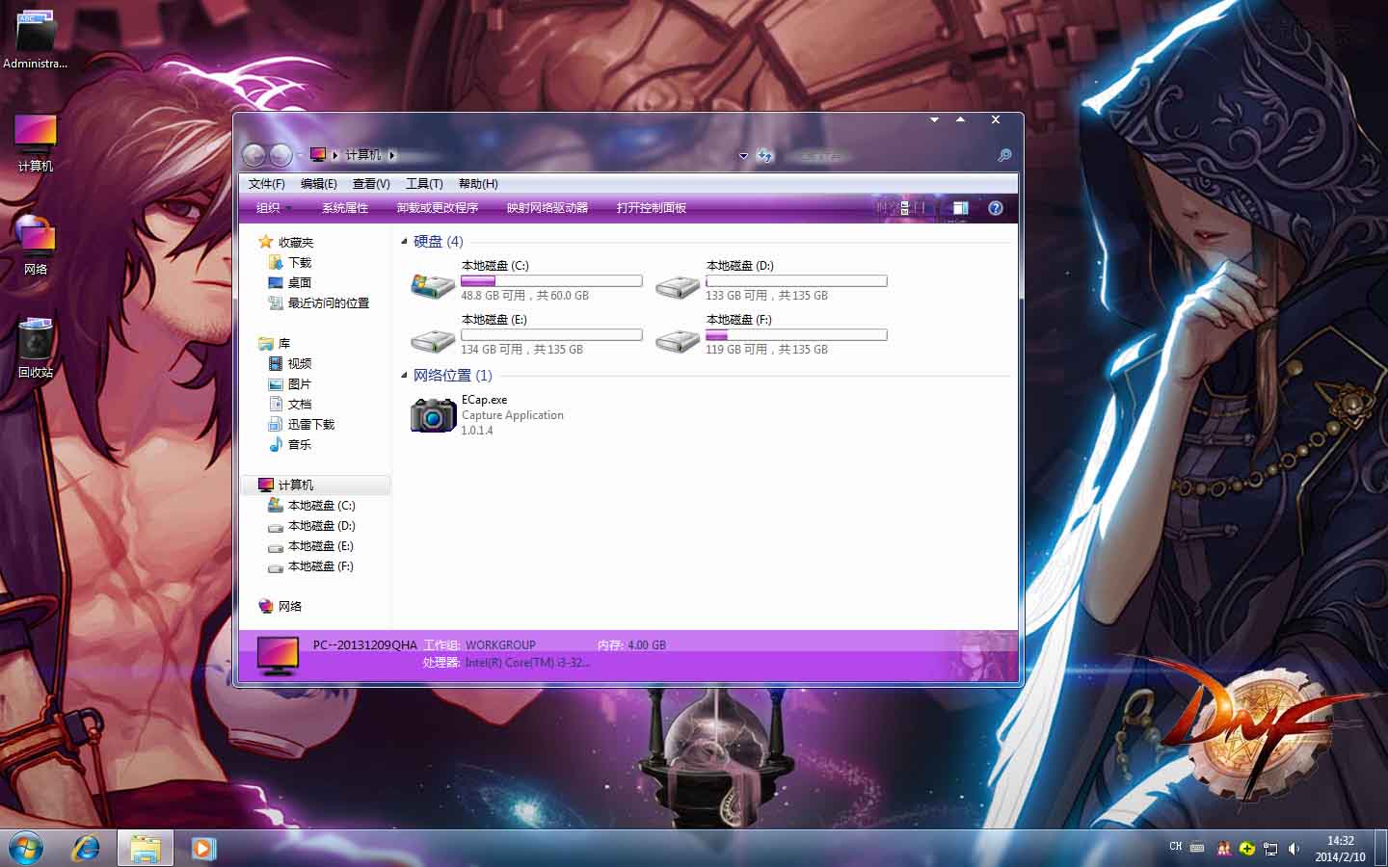The height and width of the screenshot is (867, 1388).
Task: Select the ECap.exe camera icon
Action: pos(433,415)
